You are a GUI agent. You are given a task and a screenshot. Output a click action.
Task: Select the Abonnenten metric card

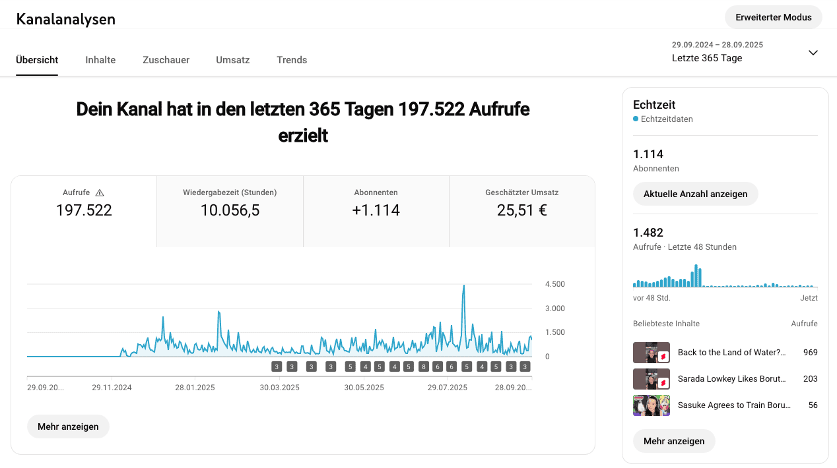376,212
